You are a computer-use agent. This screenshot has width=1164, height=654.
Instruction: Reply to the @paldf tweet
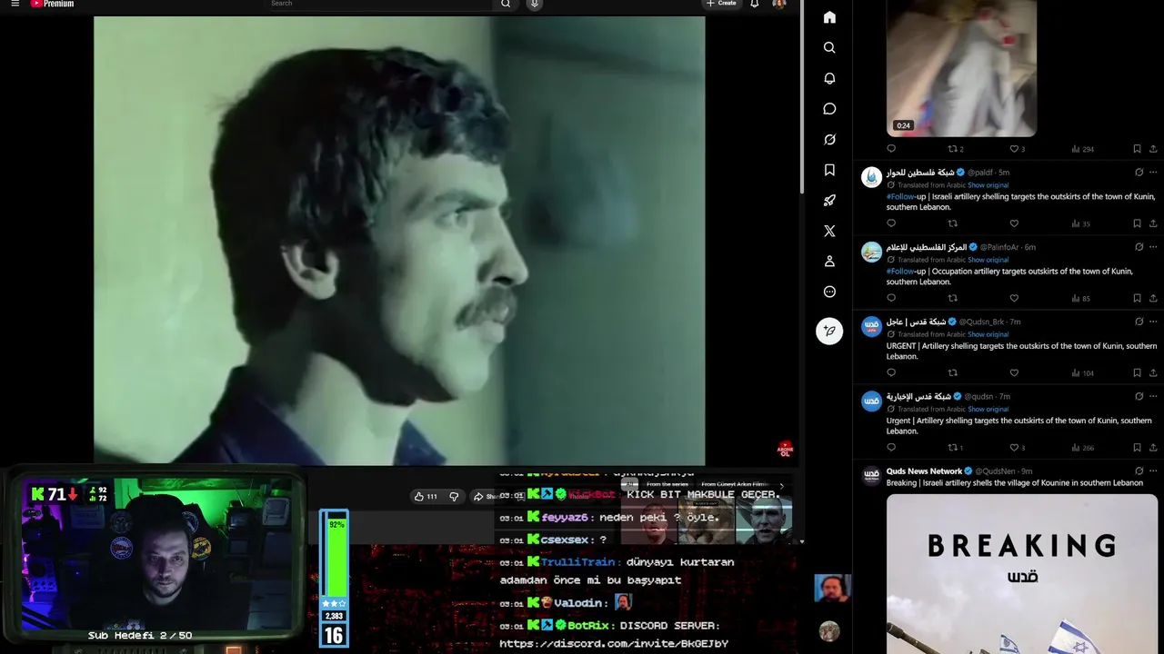coord(891,223)
